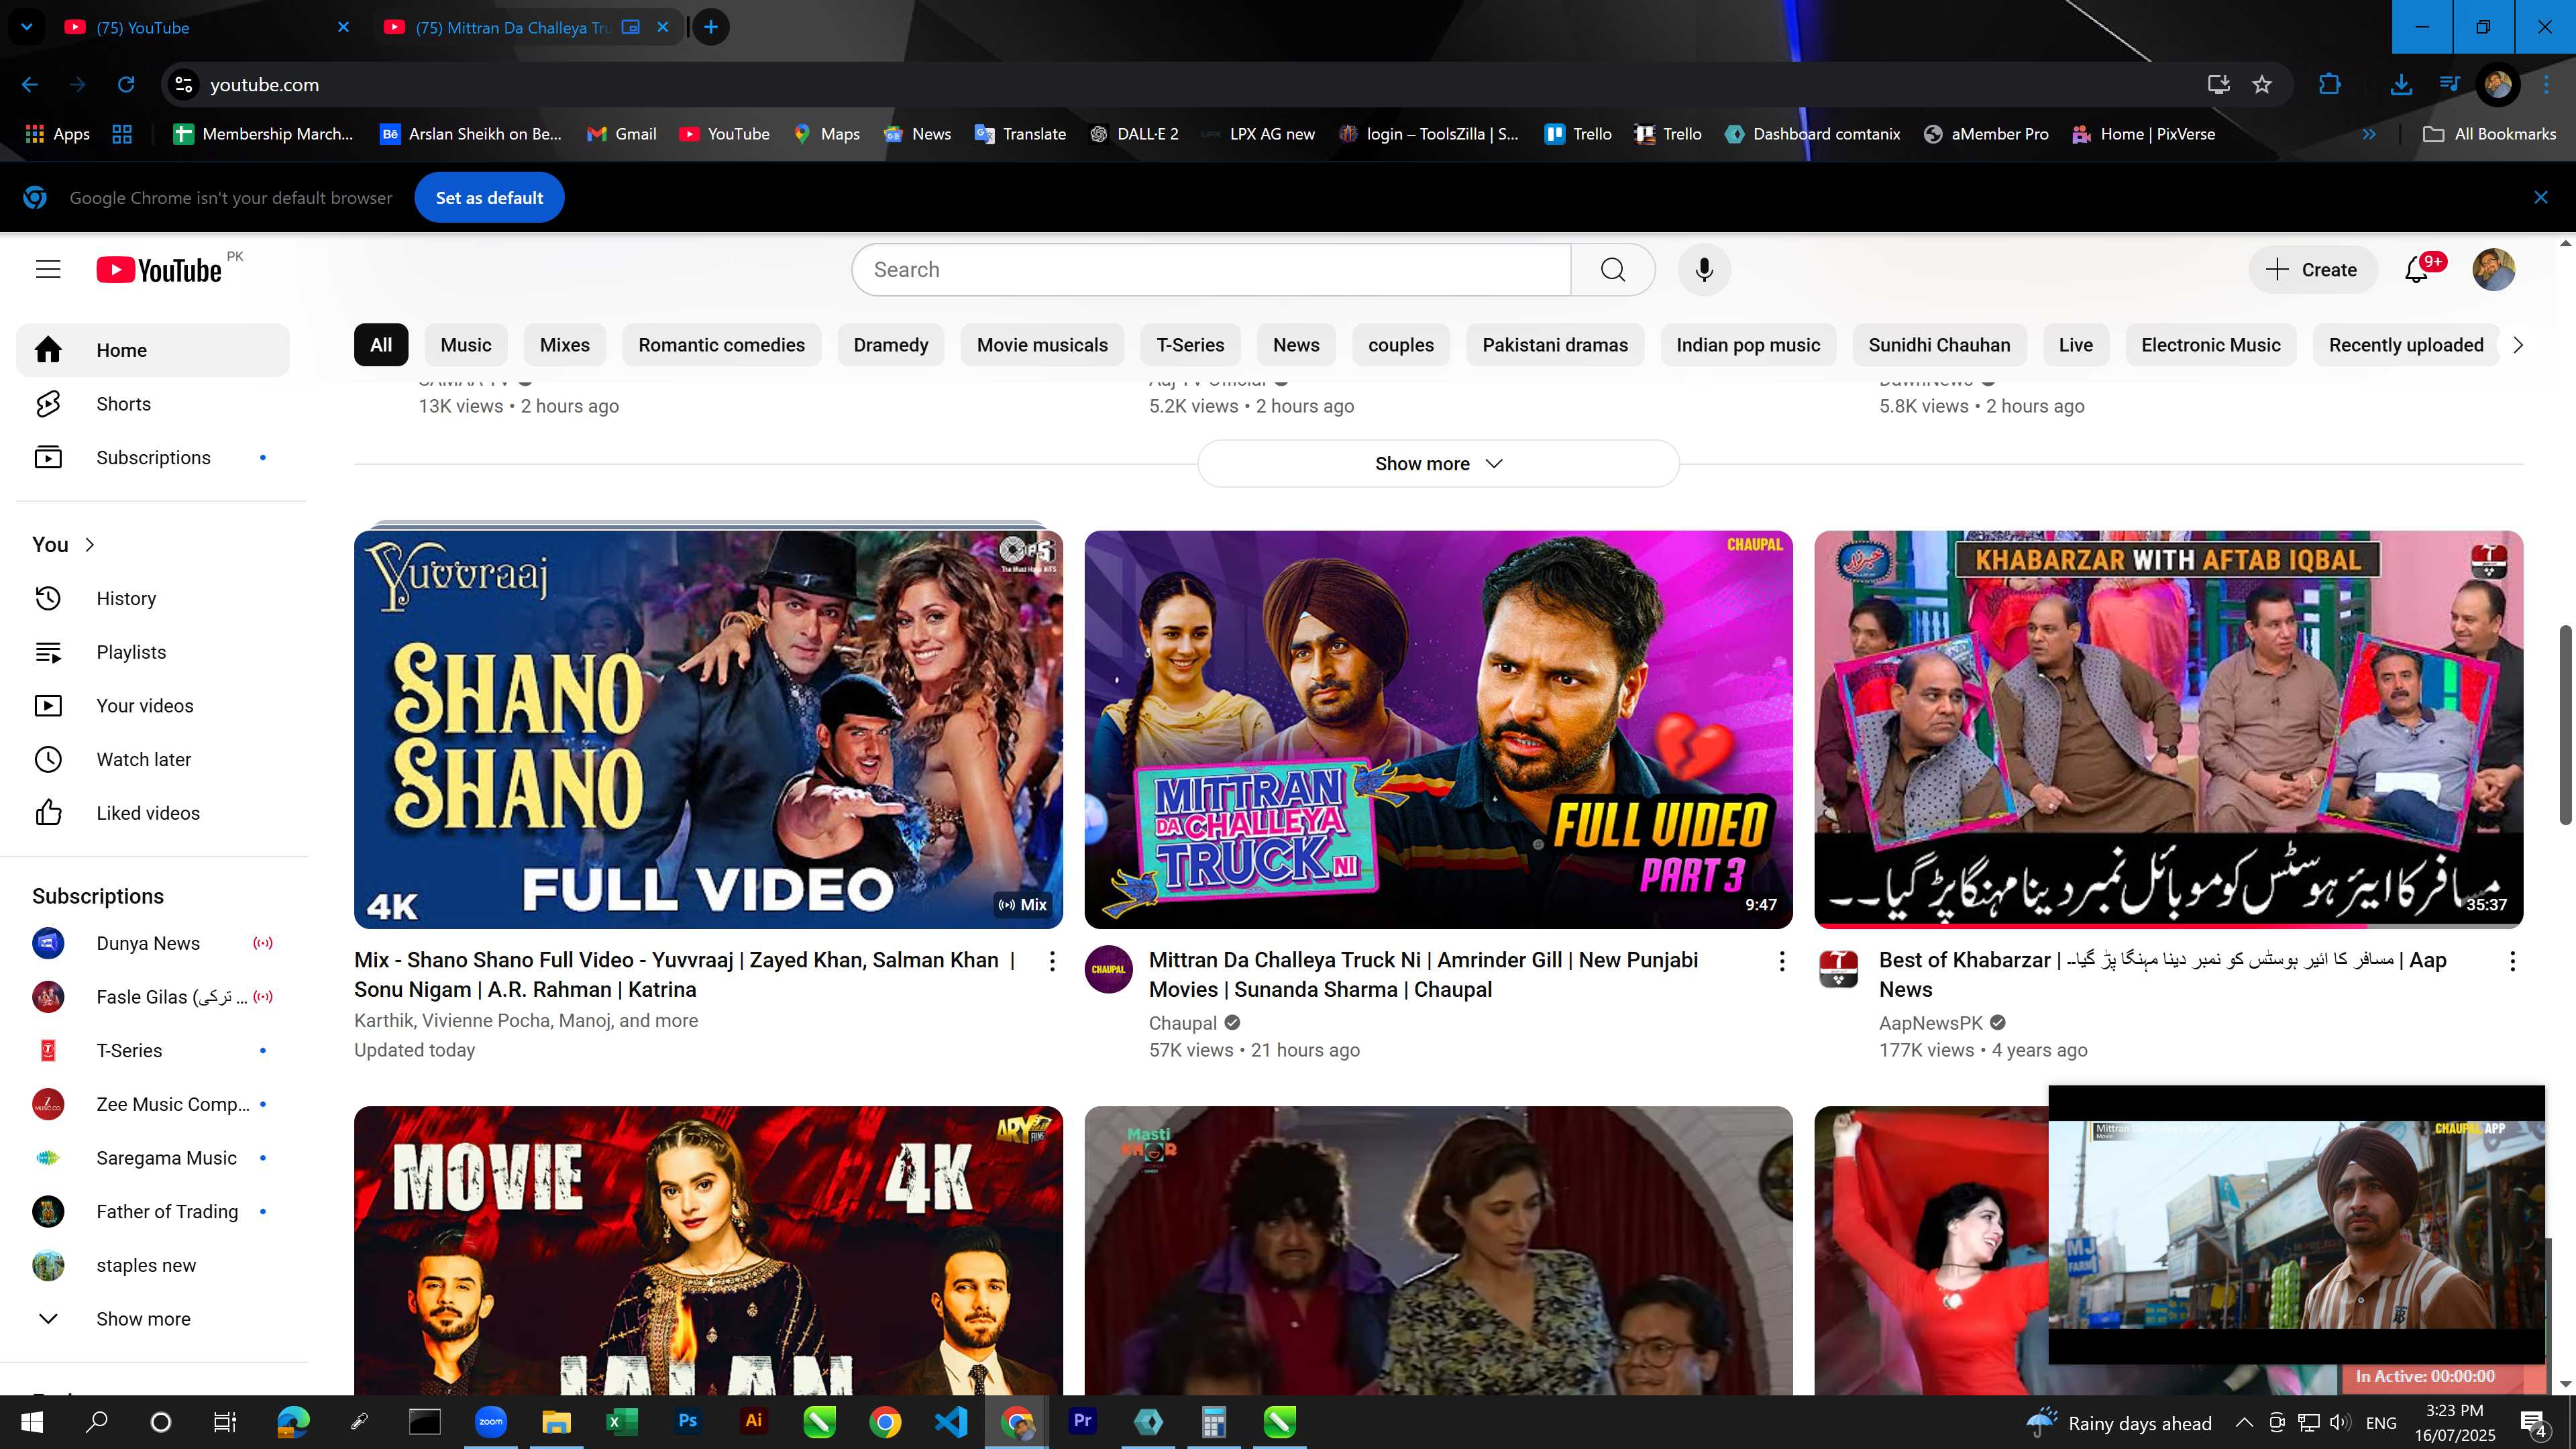Image resolution: width=2576 pixels, height=1449 pixels.
Task: Open Chrome downloads icon
Action: pyautogui.click(x=2400, y=85)
